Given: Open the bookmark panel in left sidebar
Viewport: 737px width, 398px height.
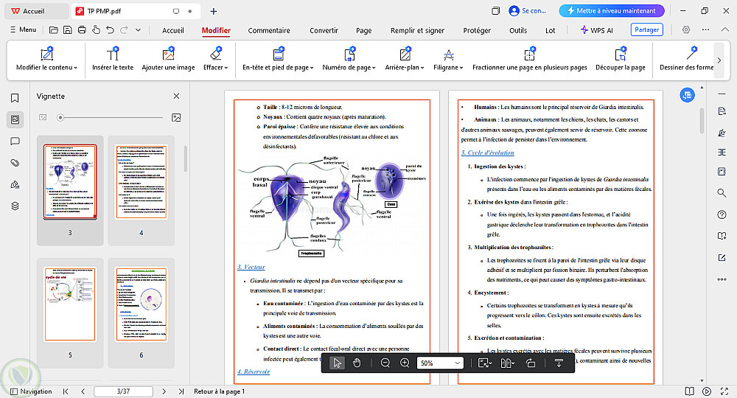Looking at the screenshot, I should [14, 98].
